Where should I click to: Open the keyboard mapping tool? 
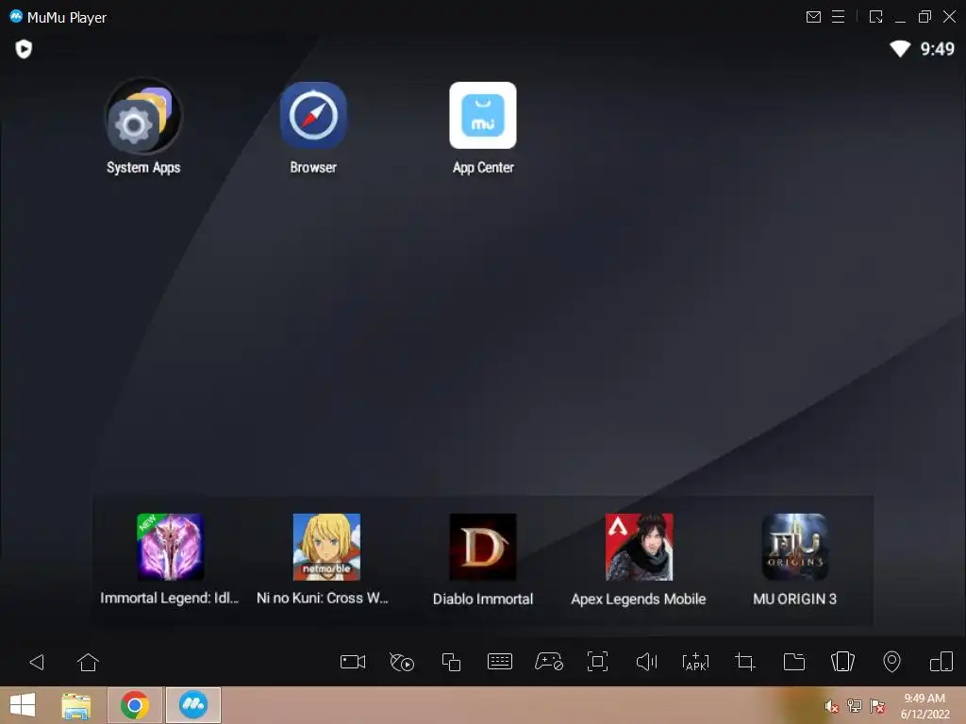click(x=500, y=662)
